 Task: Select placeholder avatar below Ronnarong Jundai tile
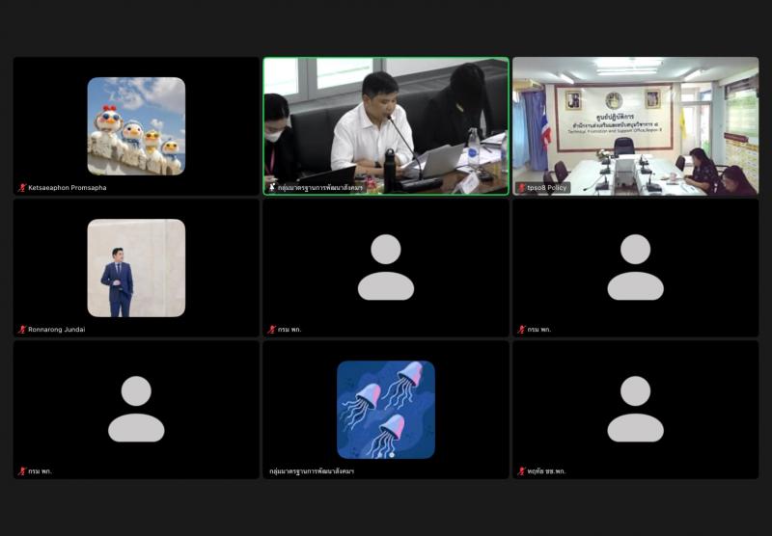pos(136,409)
